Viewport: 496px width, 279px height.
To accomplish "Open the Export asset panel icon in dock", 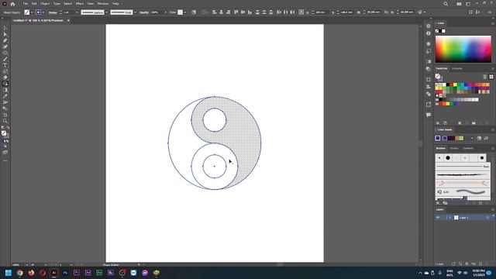I will (x=429, y=105).
